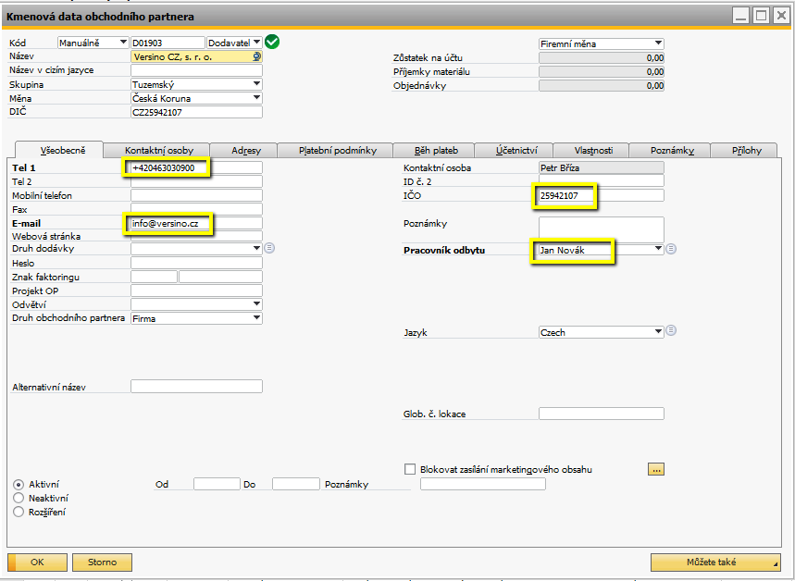Open the Odvětví dropdown

pyautogui.click(x=197, y=304)
